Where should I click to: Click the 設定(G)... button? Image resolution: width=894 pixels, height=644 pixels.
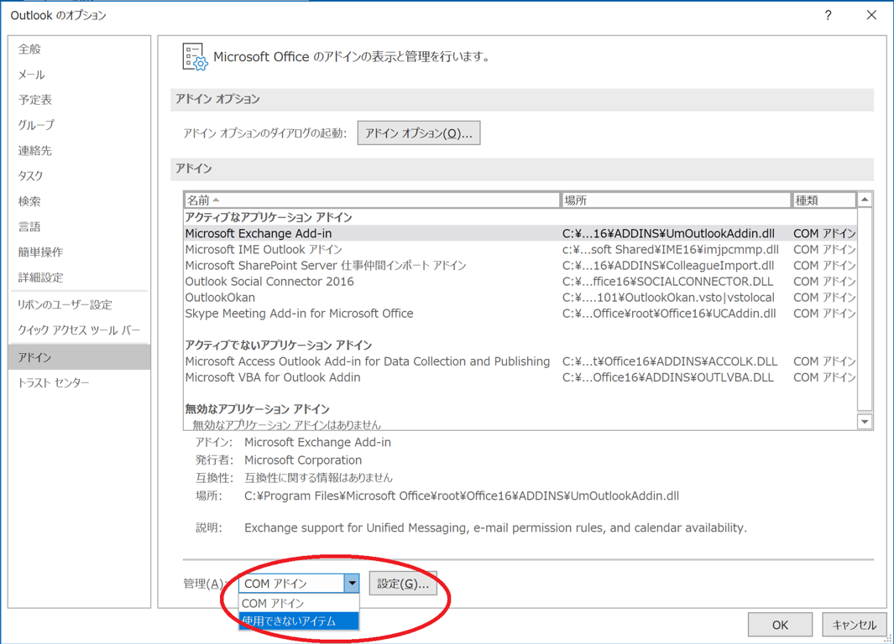click(x=403, y=584)
